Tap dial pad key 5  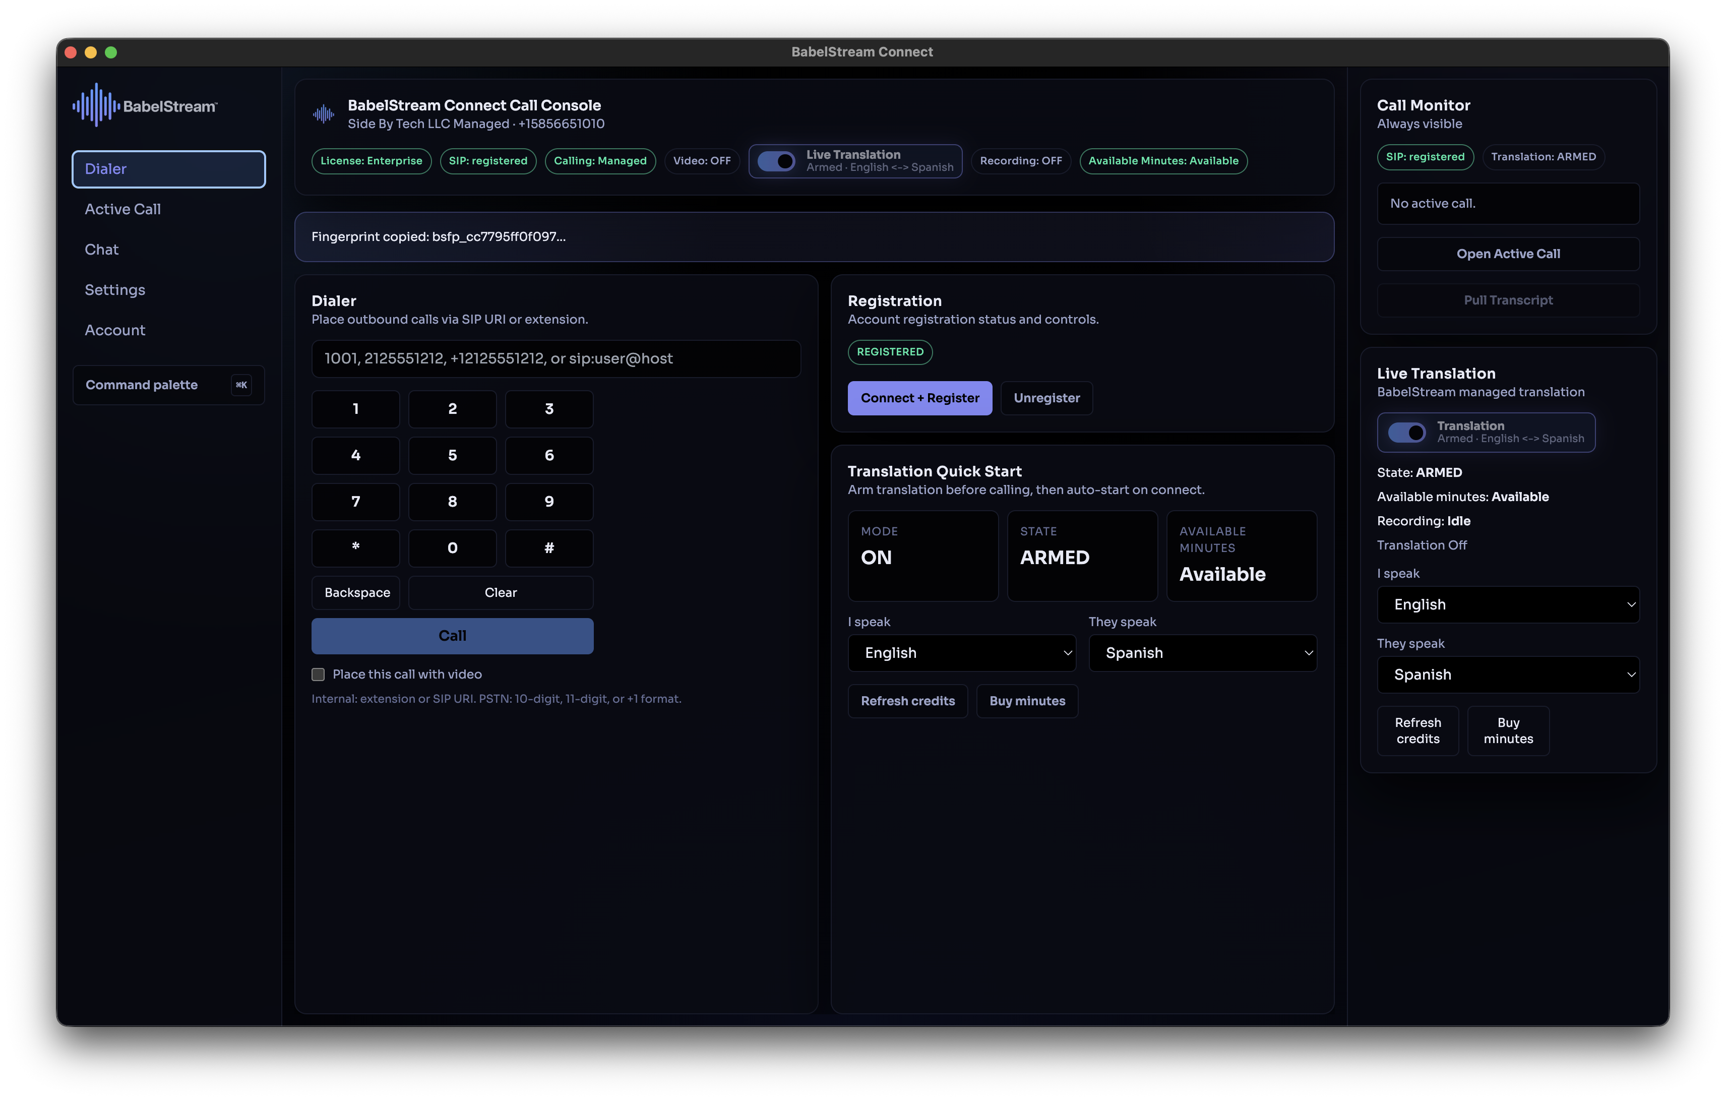point(452,455)
